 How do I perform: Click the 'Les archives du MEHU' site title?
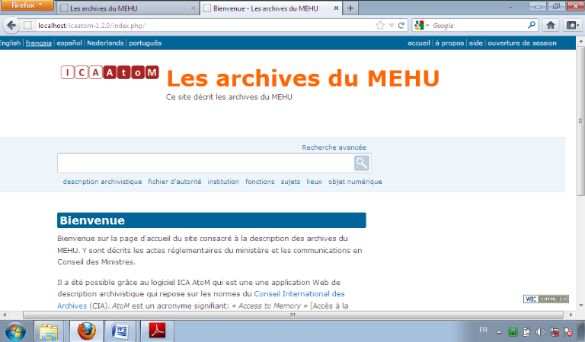pyautogui.click(x=302, y=78)
